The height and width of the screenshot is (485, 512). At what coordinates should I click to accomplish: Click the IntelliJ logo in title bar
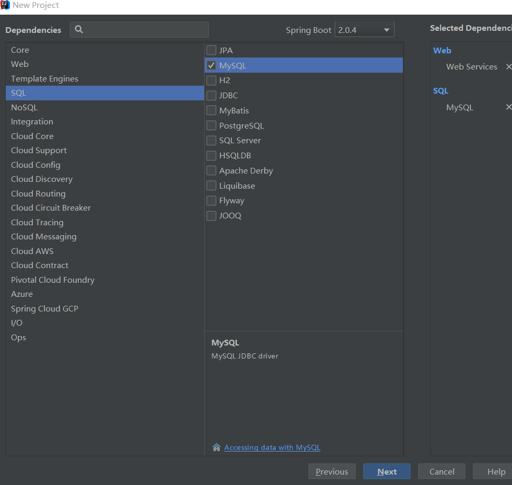coord(5,5)
